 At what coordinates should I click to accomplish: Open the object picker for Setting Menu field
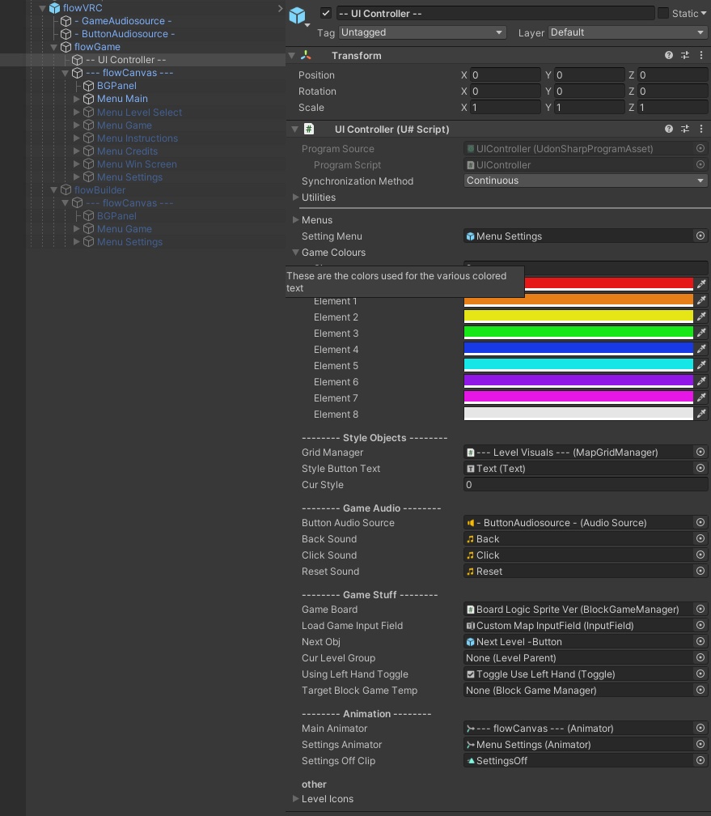(700, 236)
